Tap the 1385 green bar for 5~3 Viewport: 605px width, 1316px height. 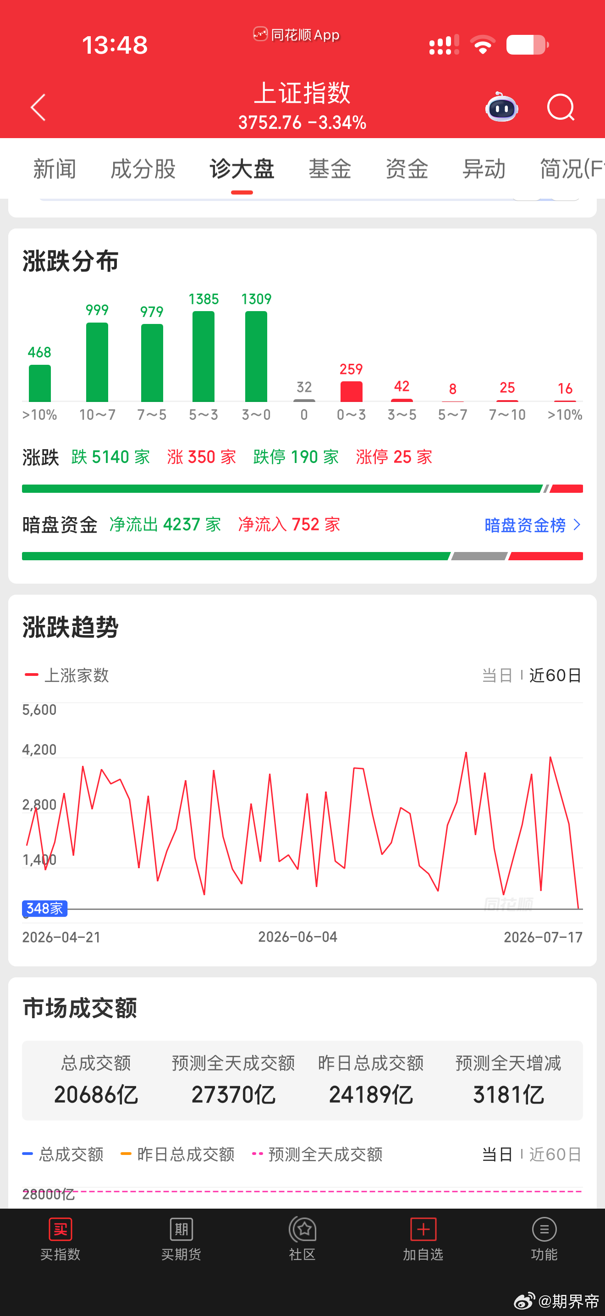click(203, 357)
